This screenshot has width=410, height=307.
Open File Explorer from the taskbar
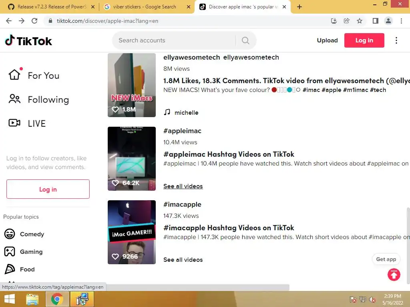[x=32, y=299]
